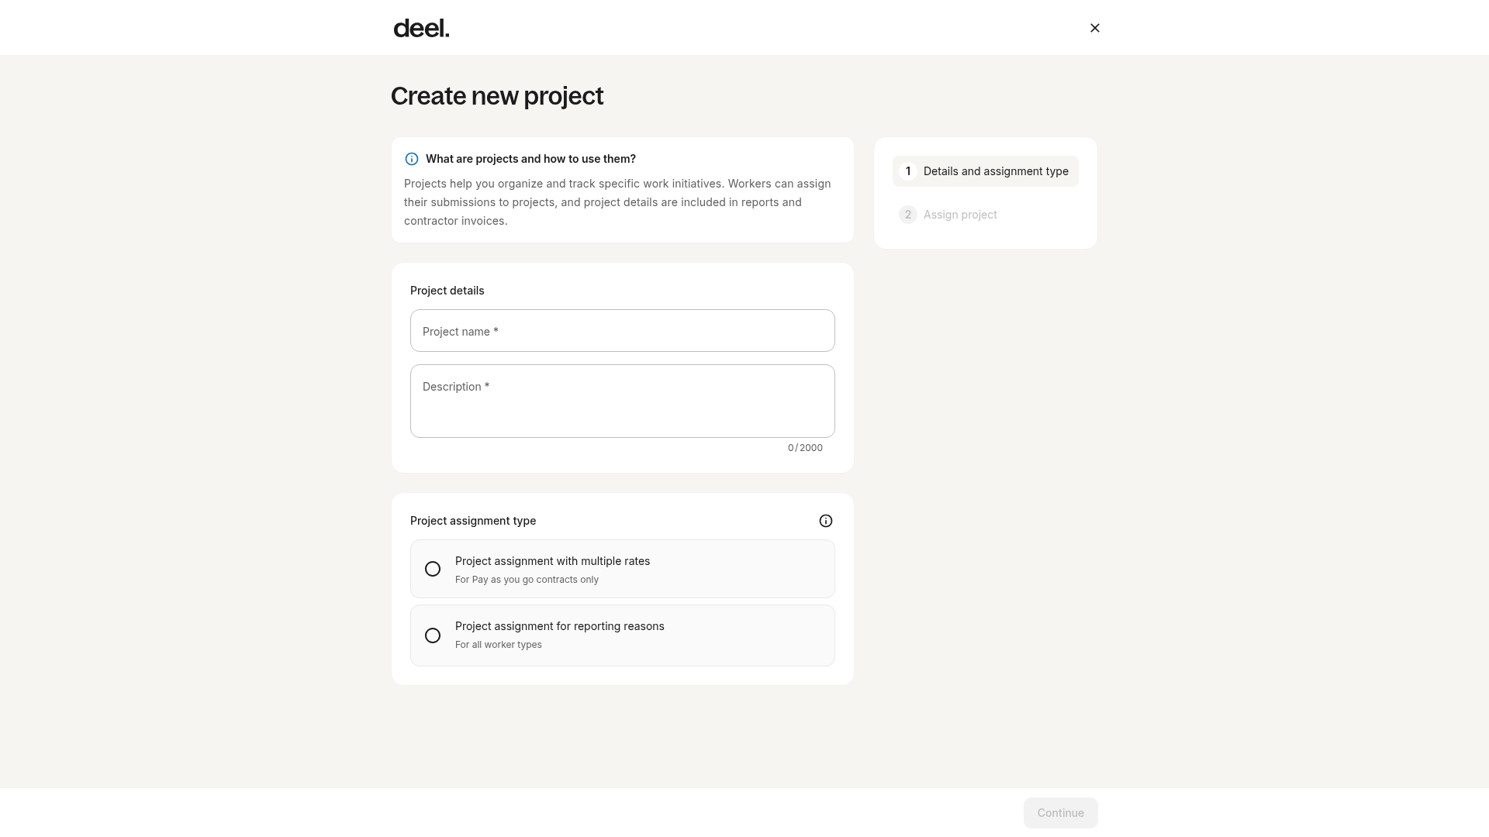The height and width of the screenshot is (837, 1489).
Task: Close the create project dialog
Action: click(1094, 28)
